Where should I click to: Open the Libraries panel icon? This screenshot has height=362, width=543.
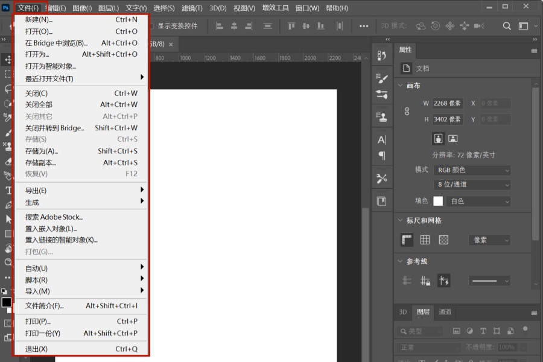tap(382, 202)
